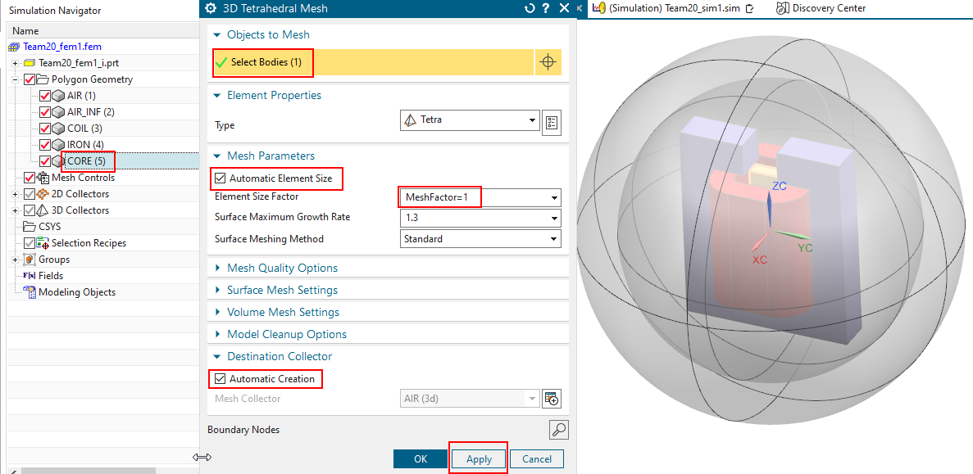Select the Team20_sim1.sim simulation tab
The height and width of the screenshot is (474, 973).
672,8
